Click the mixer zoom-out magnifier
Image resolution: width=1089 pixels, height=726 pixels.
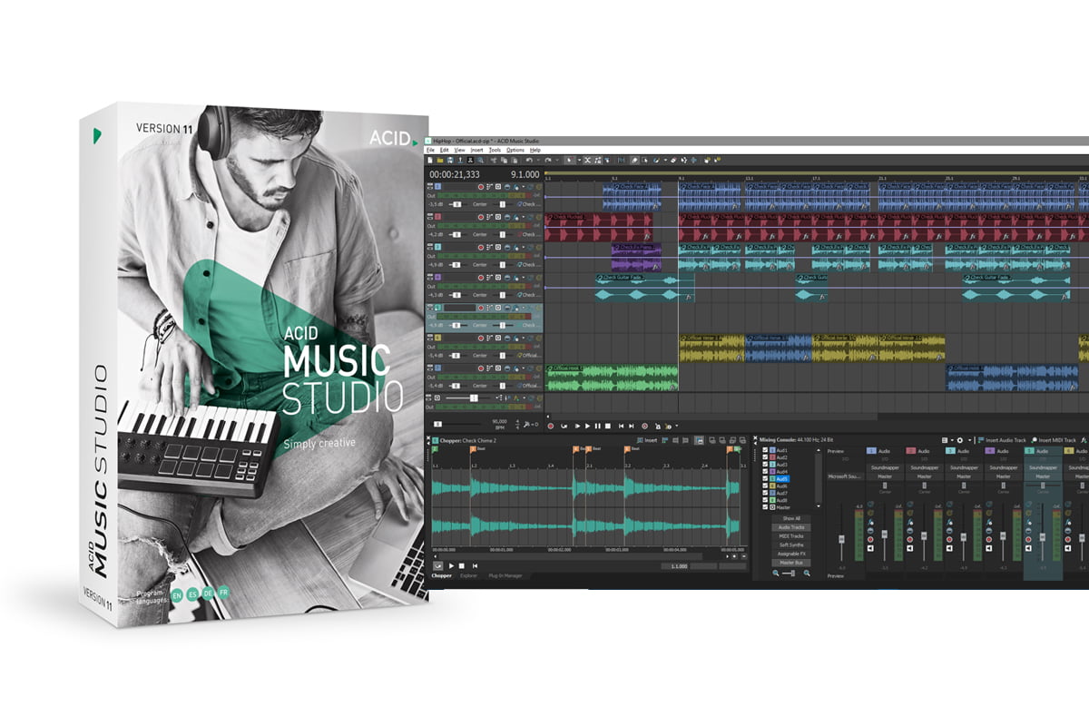[x=776, y=573]
